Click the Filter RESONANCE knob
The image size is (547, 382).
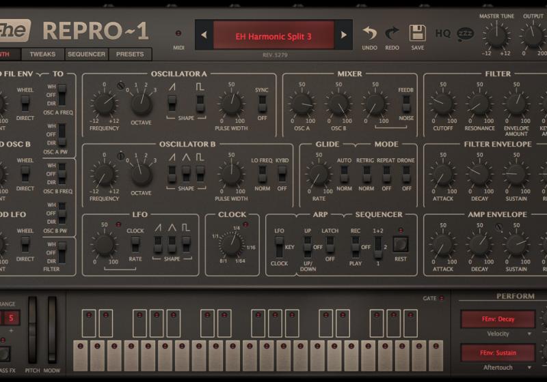tap(480, 104)
